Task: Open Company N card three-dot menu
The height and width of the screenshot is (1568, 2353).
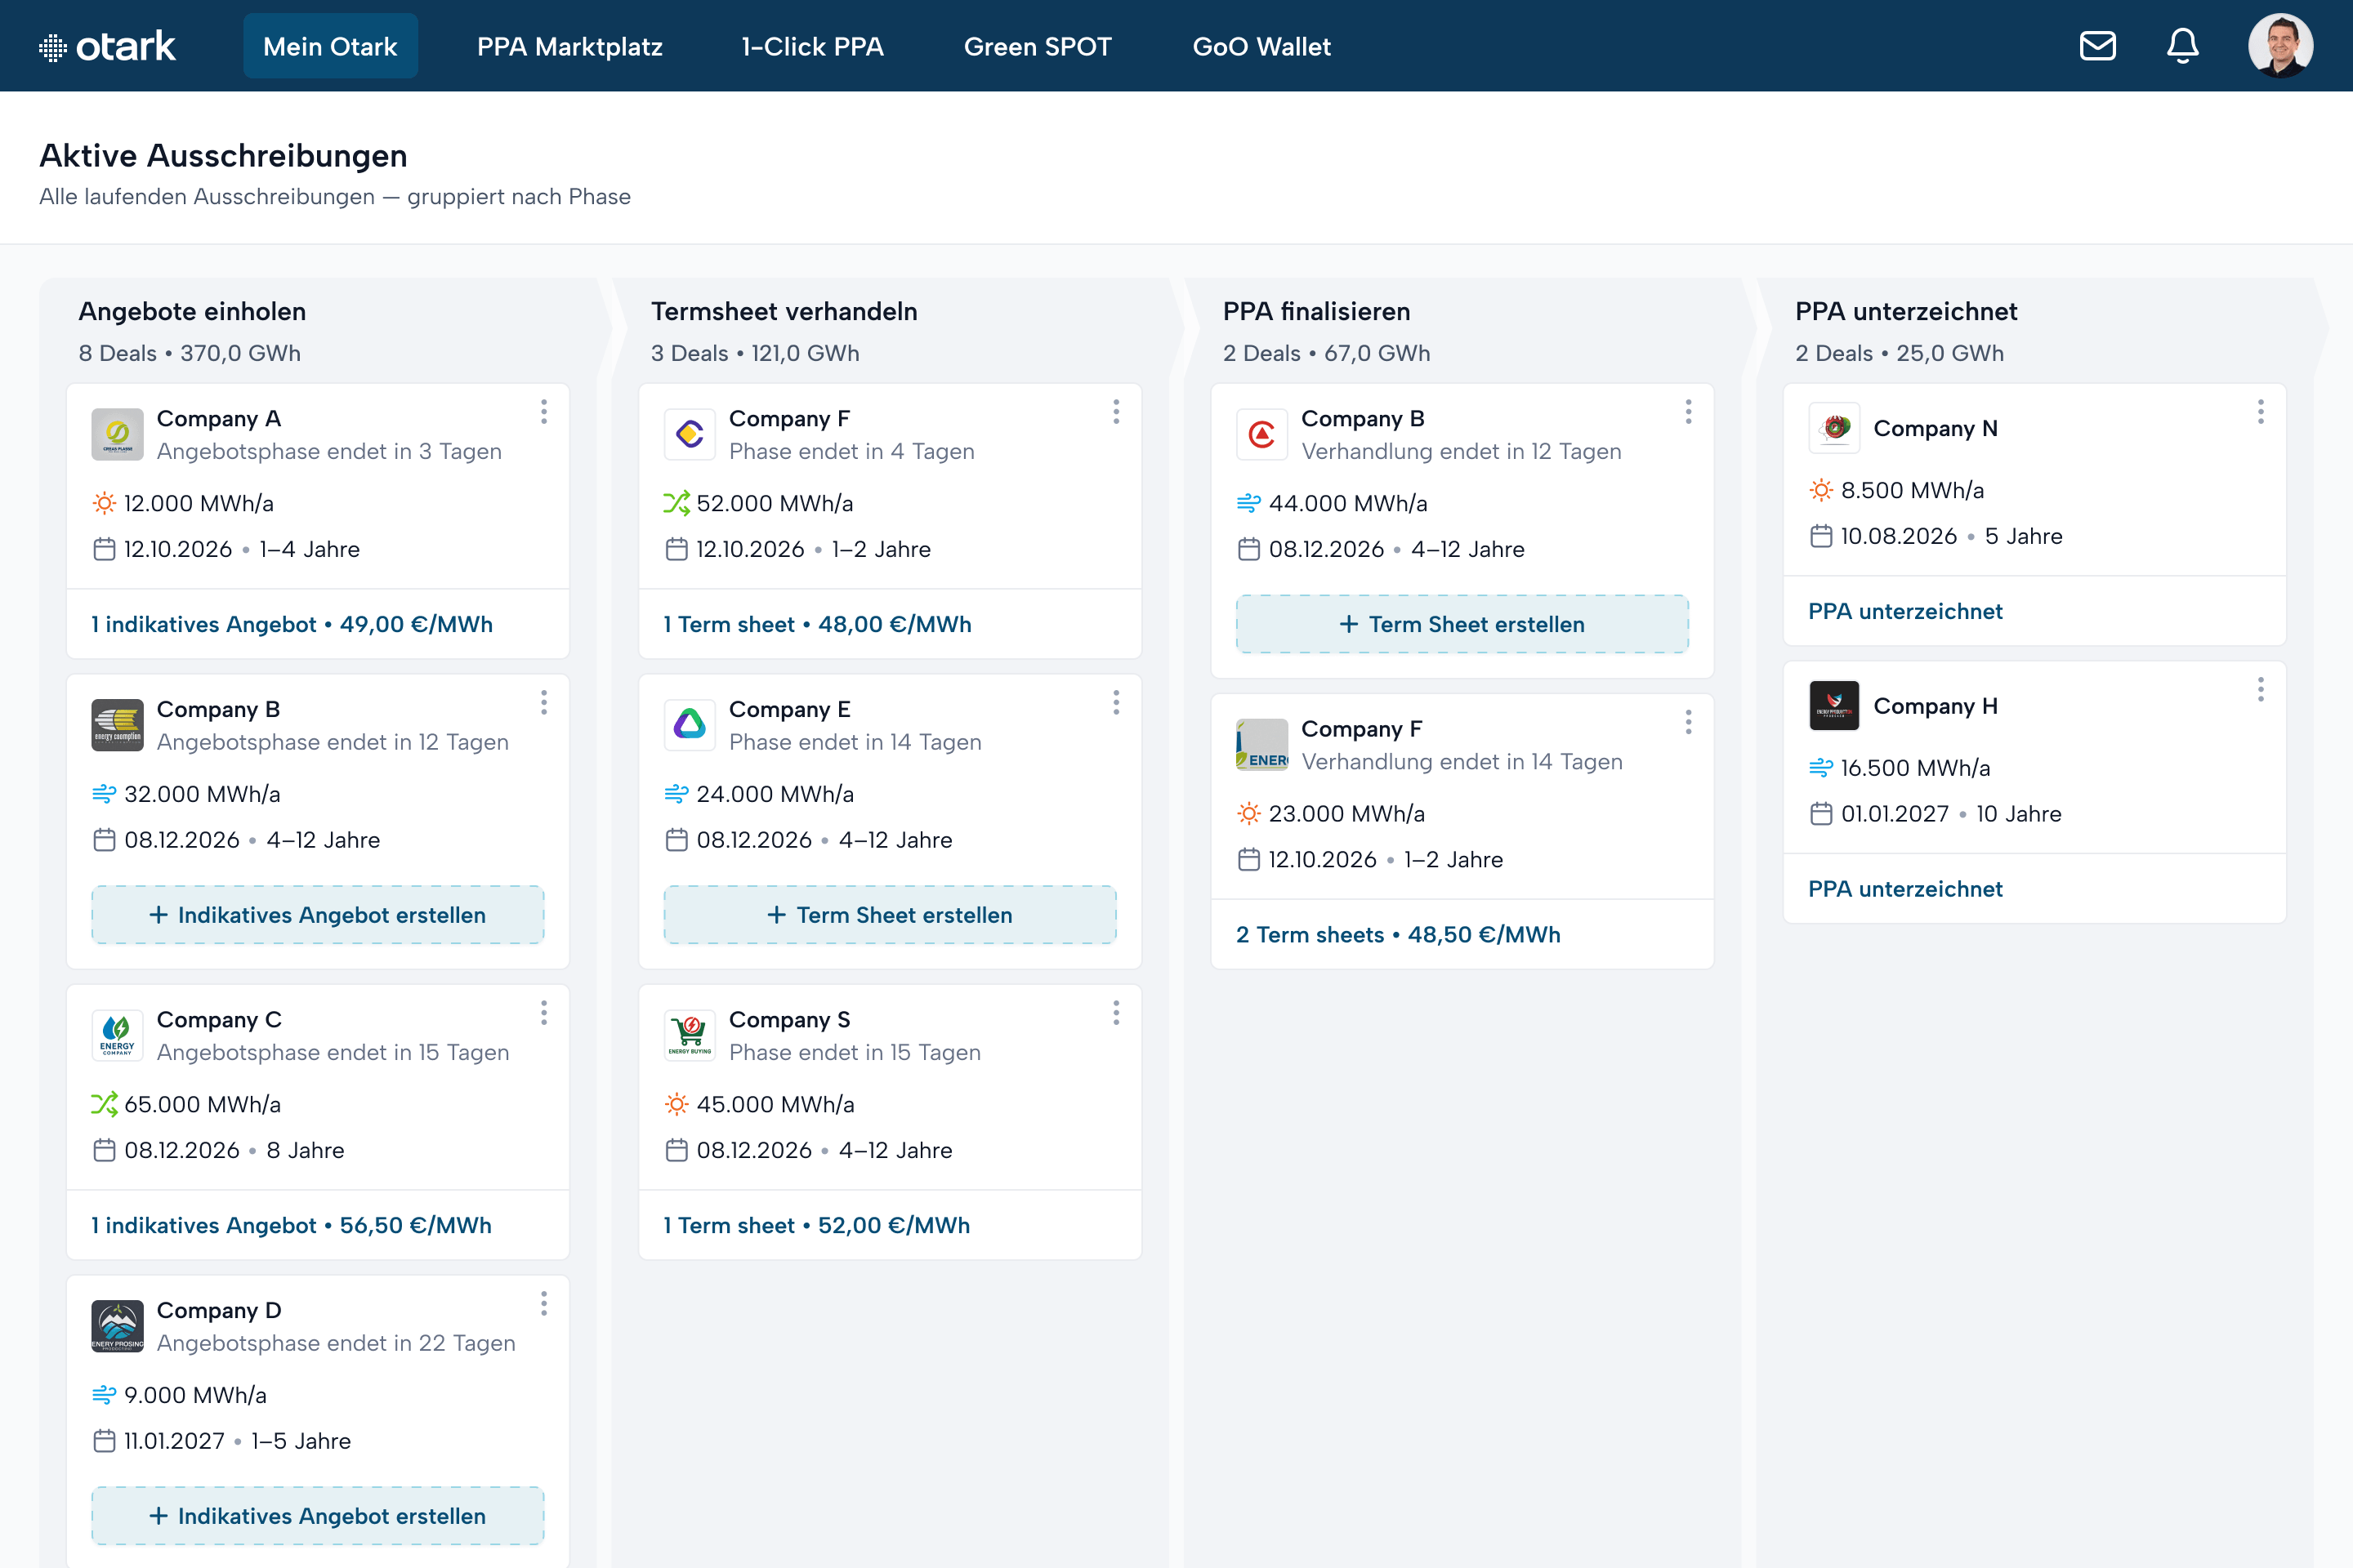Action: click(2260, 412)
